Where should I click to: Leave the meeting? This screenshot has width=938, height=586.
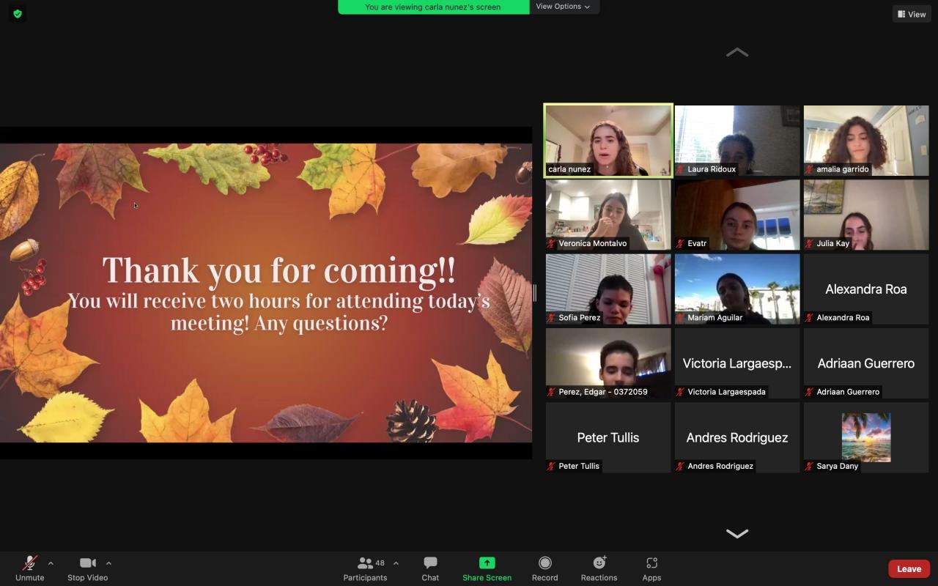909,568
